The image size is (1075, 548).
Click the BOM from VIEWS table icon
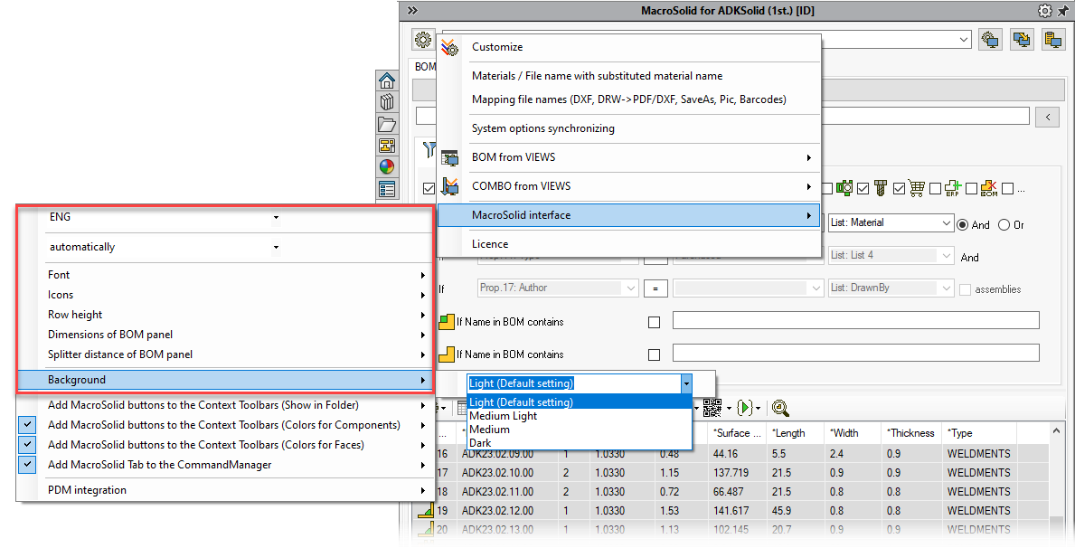[x=449, y=157]
